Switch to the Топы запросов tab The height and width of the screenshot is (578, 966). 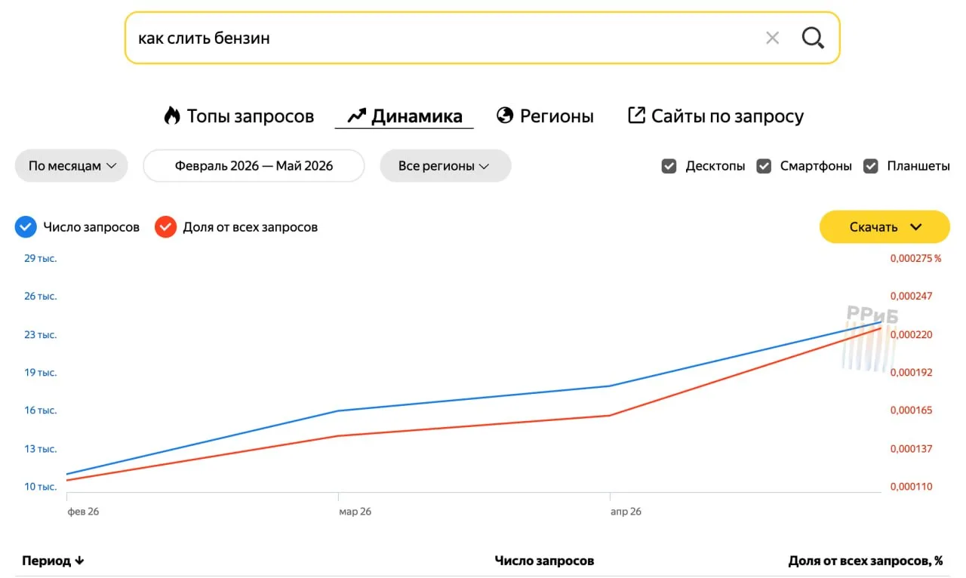click(238, 116)
